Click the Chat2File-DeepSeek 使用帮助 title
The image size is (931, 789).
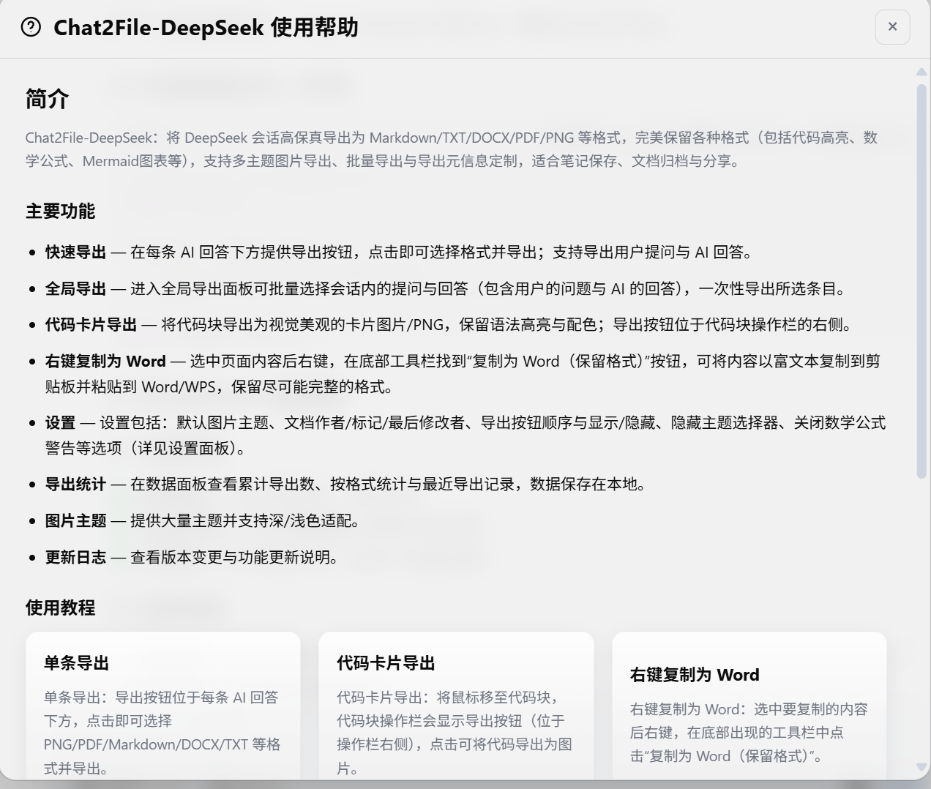206,28
